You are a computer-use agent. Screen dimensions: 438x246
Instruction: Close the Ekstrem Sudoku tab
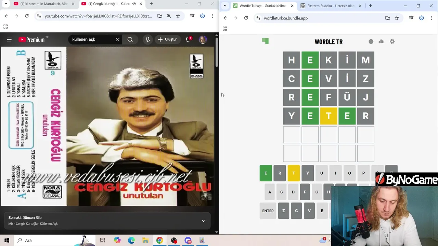360,6
